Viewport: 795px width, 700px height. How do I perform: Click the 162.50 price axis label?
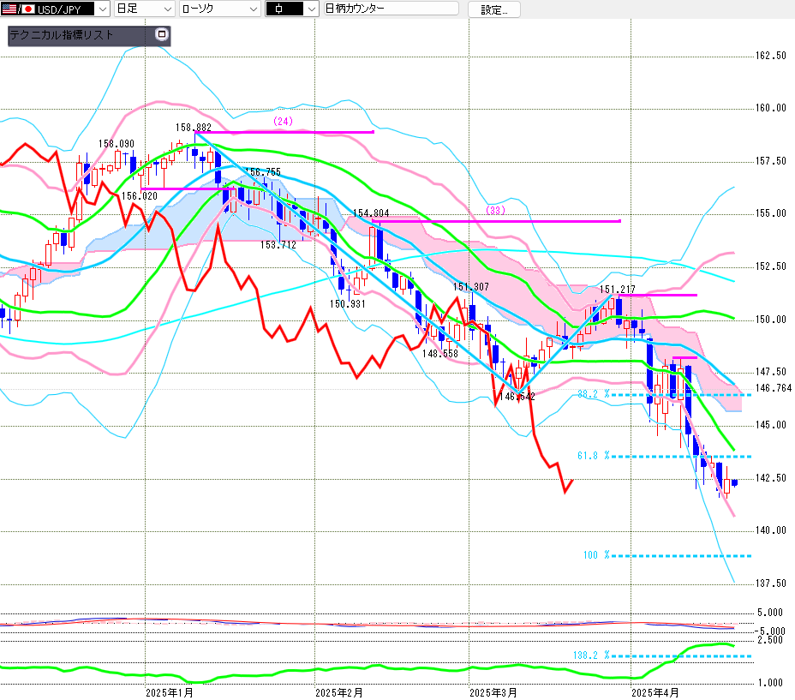click(x=771, y=56)
